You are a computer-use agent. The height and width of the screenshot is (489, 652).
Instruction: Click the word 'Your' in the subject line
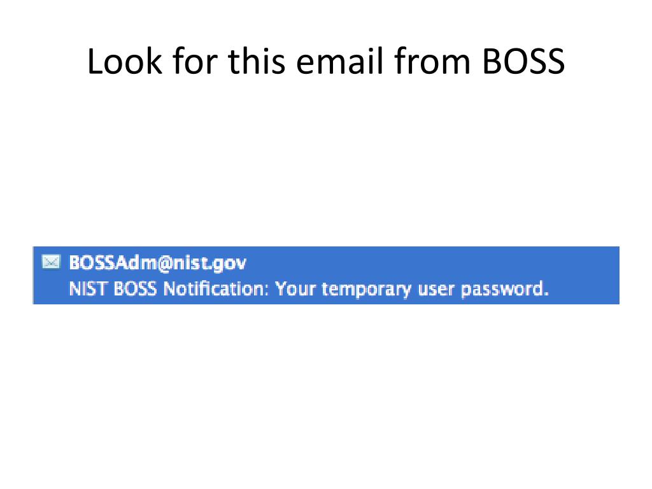[x=295, y=288]
